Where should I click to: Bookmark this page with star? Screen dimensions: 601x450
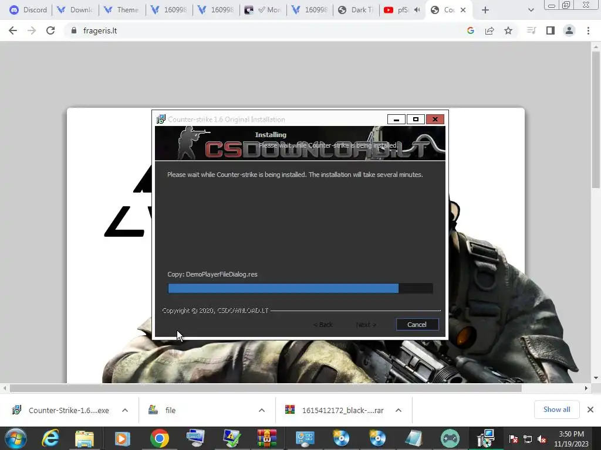tap(508, 30)
